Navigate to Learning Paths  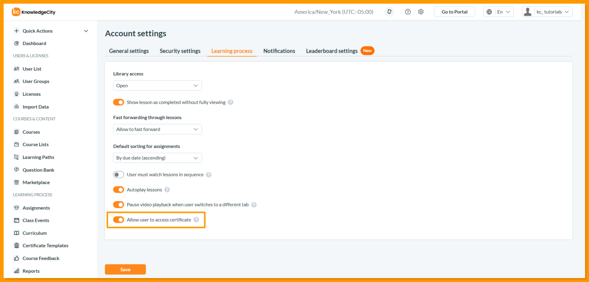point(38,157)
